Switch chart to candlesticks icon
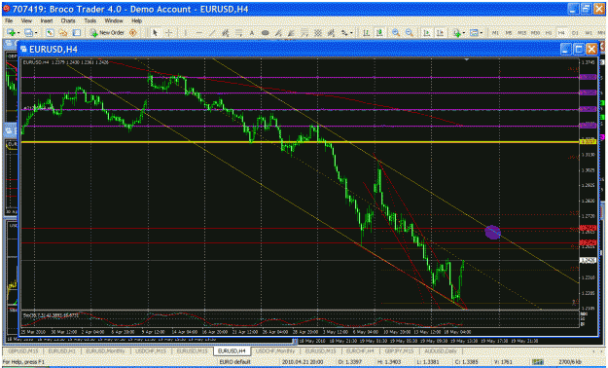This screenshot has width=608, height=368. tap(379, 33)
